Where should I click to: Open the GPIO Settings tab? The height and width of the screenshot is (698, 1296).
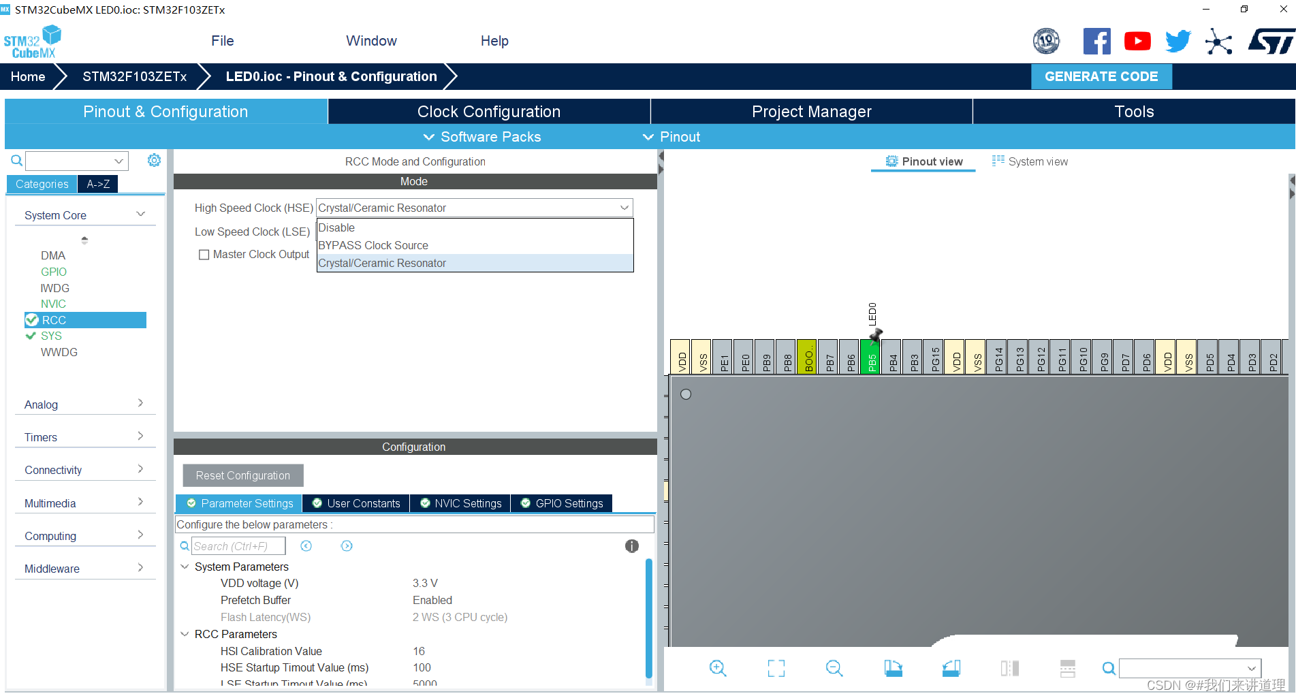pos(562,503)
